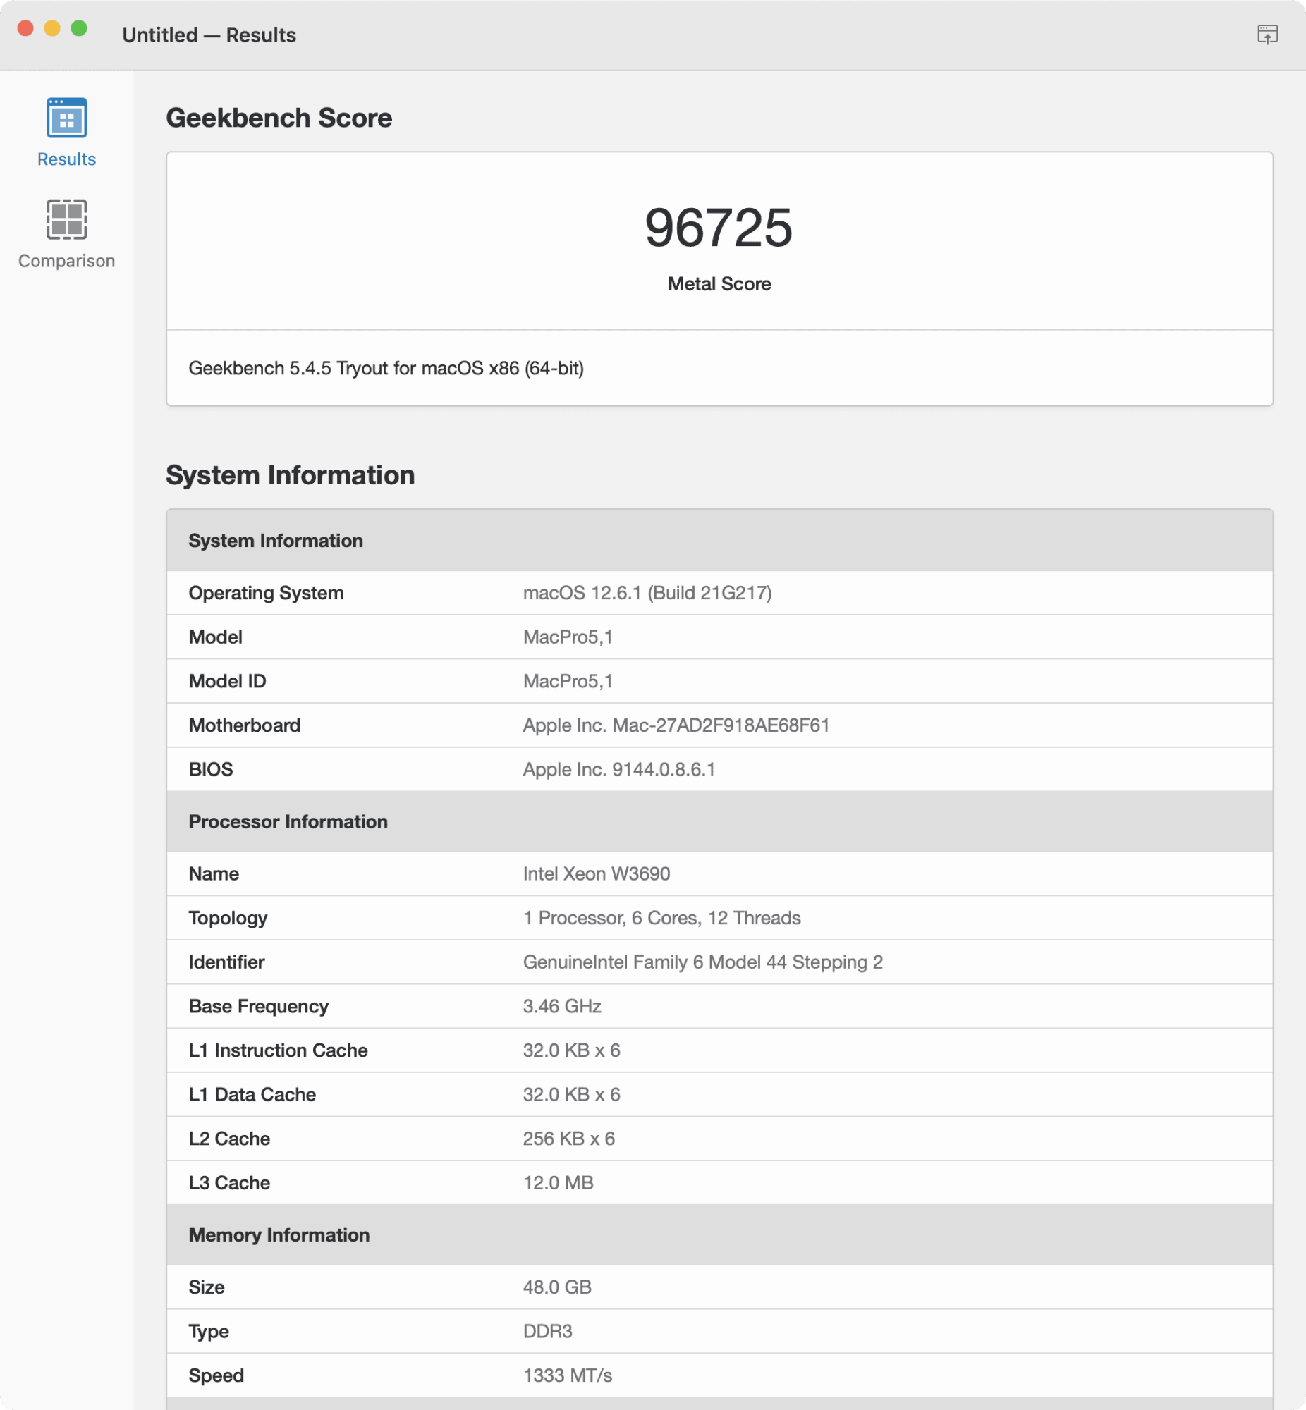The width and height of the screenshot is (1306, 1410).
Task: Click the Processor Information header row
Action: pos(719,821)
